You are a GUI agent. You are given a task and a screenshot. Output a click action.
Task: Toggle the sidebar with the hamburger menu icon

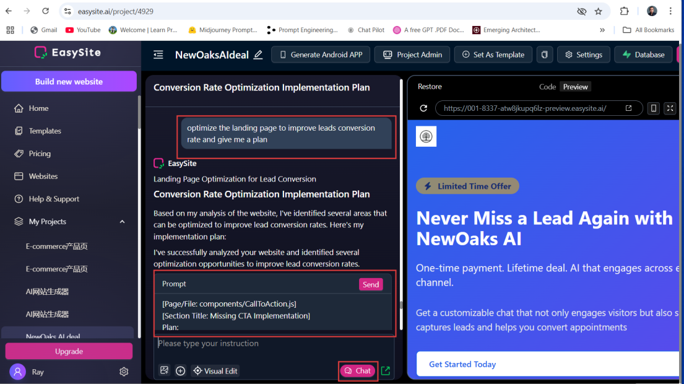(158, 55)
